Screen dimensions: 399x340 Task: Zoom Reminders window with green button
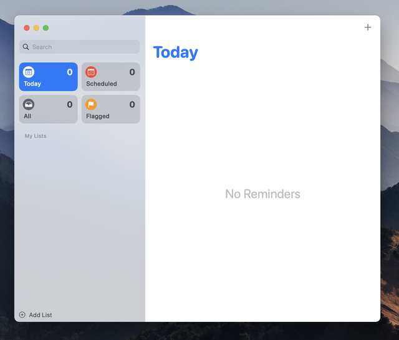point(46,27)
